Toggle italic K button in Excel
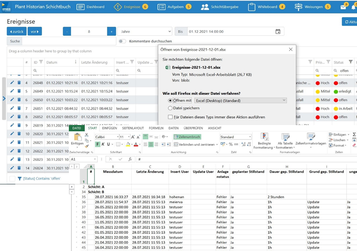357x251 pixels. click(103, 144)
